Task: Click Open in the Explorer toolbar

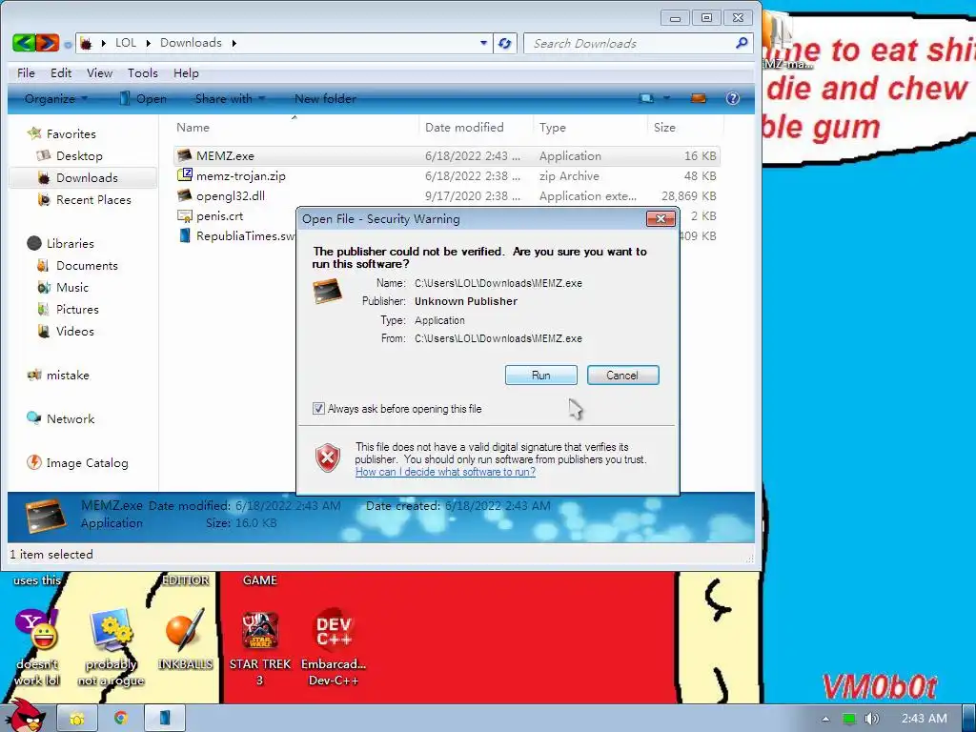Action: click(143, 99)
